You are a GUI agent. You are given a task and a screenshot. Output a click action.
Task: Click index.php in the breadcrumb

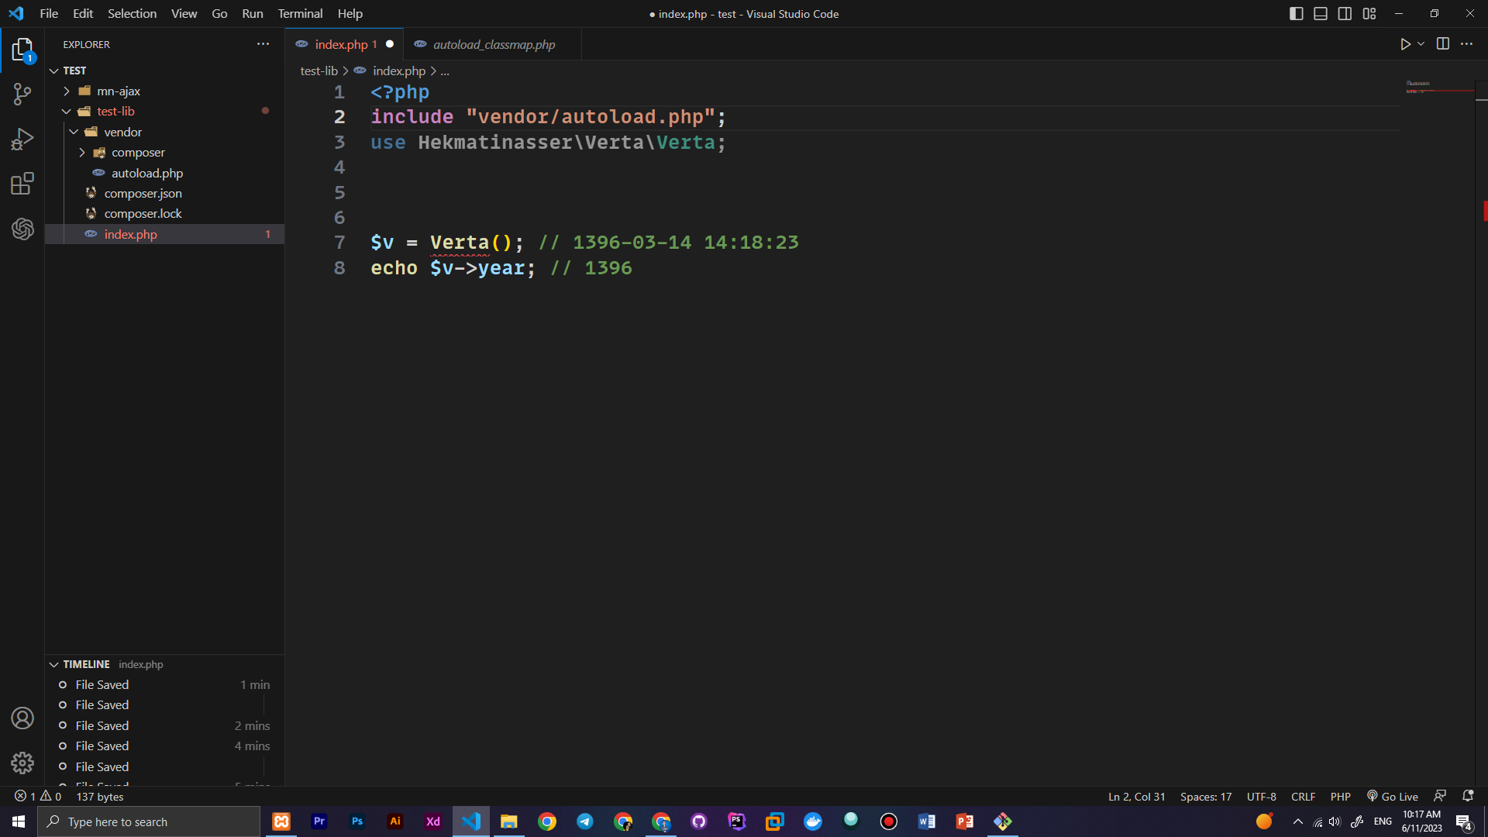click(x=398, y=71)
